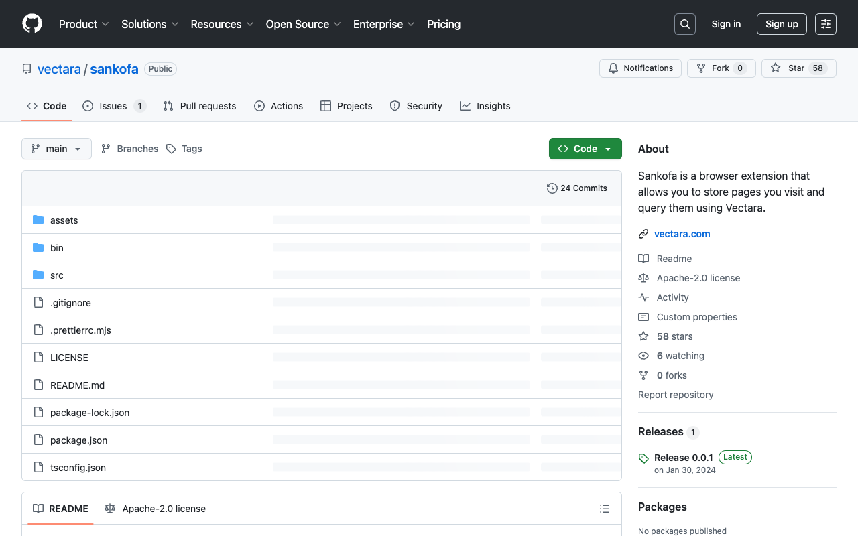Viewport: 858px width, 536px height.
Task: Open the README outline list icon
Action: pyautogui.click(x=605, y=509)
